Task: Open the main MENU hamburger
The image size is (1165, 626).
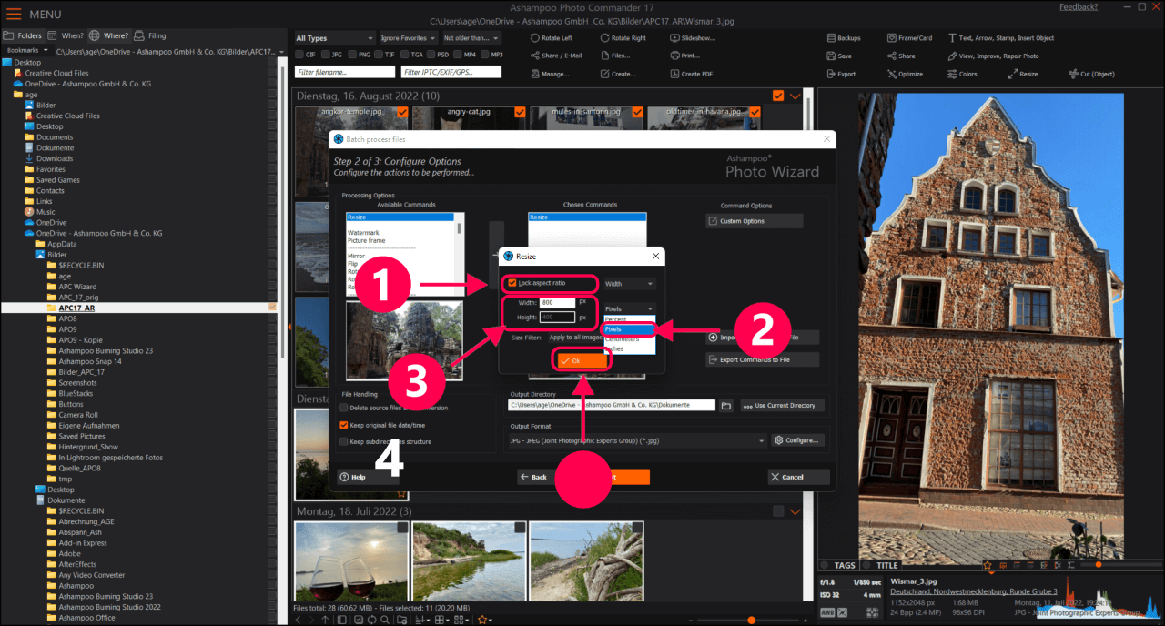Action: [14, 15]
